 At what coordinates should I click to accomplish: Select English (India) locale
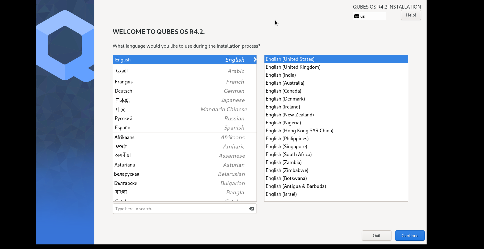pos(336,75)
